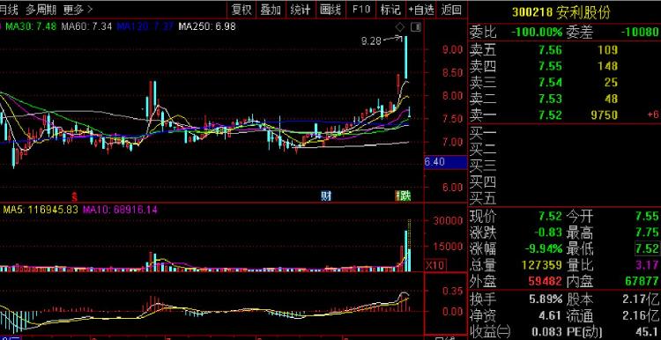Open the F10 company info page
The image size is (661, 340).
[360, 10]
